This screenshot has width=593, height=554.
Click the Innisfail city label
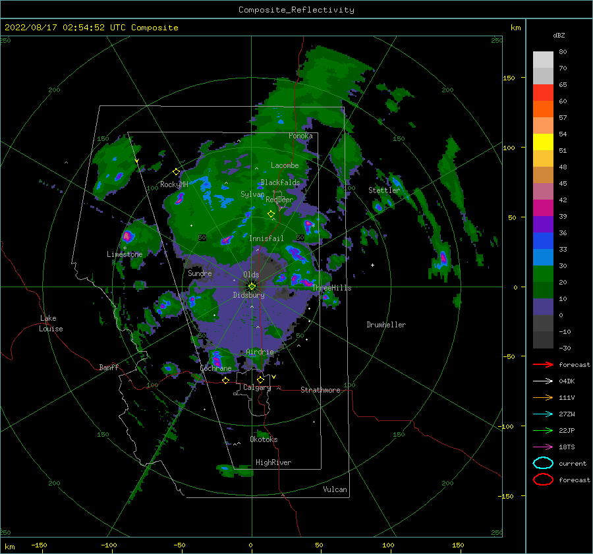tap(266, 238)
